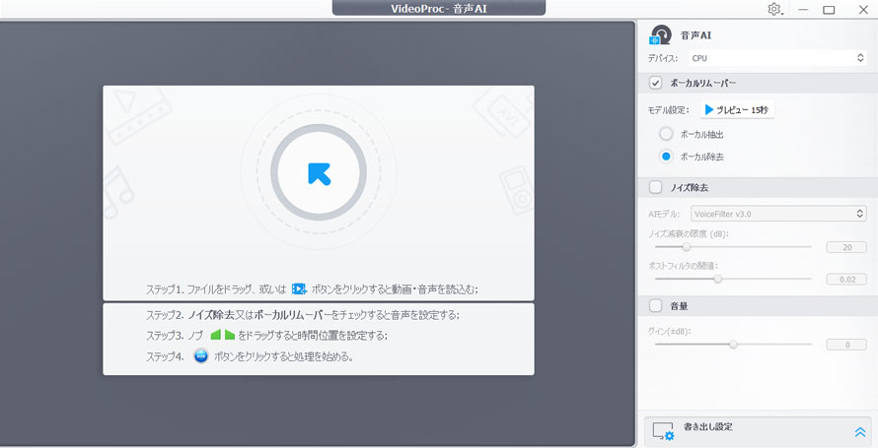The height and width of the screenshot is (448, 878).
Task: Click the export settings monitor icon
Action: (664, 430)
